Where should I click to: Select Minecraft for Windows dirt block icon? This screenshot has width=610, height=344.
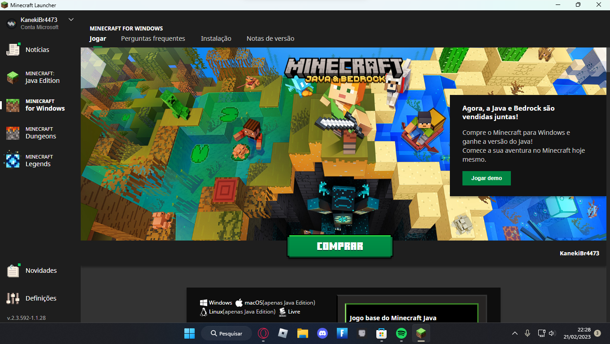pos(13,105)
